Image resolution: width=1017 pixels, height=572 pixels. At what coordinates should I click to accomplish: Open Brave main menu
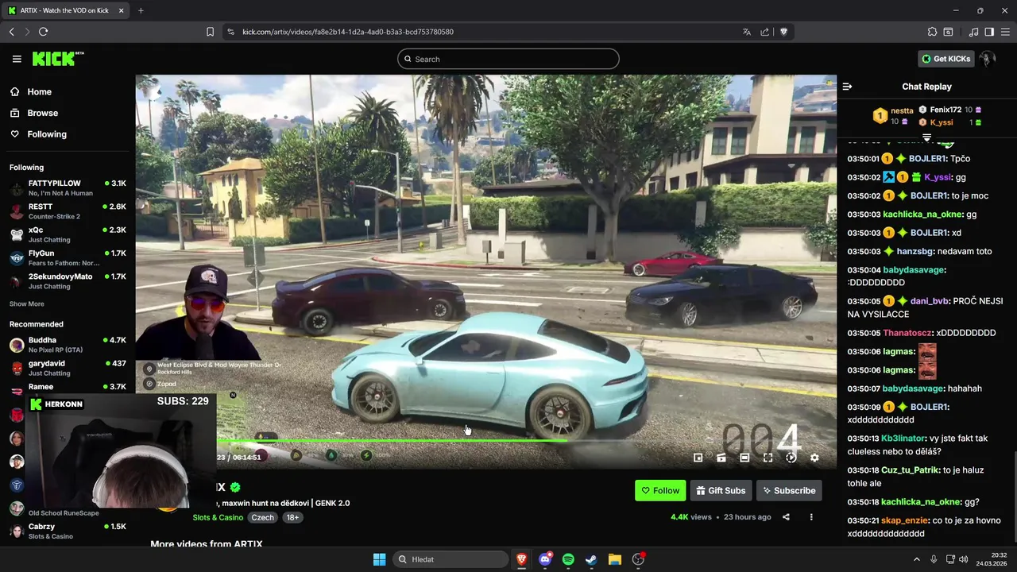[x=1005, y=32]
